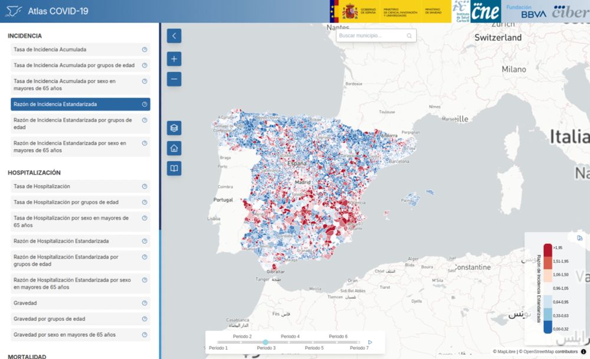This screenshot has width=590, height=359.
Task: Click the 1,06-1,50 light pink legend swatch
Action: [x=548, y=276]
